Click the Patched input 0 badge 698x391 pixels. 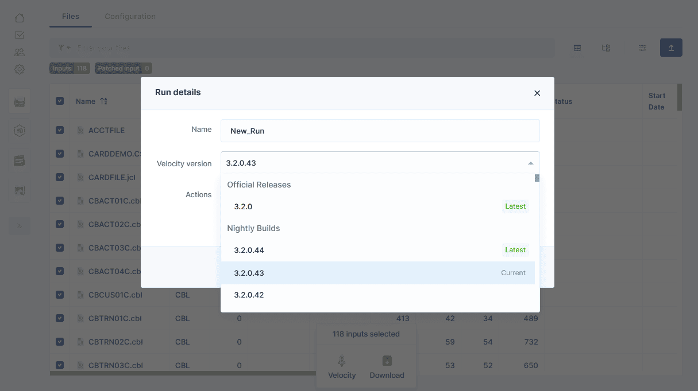[124, 68]
